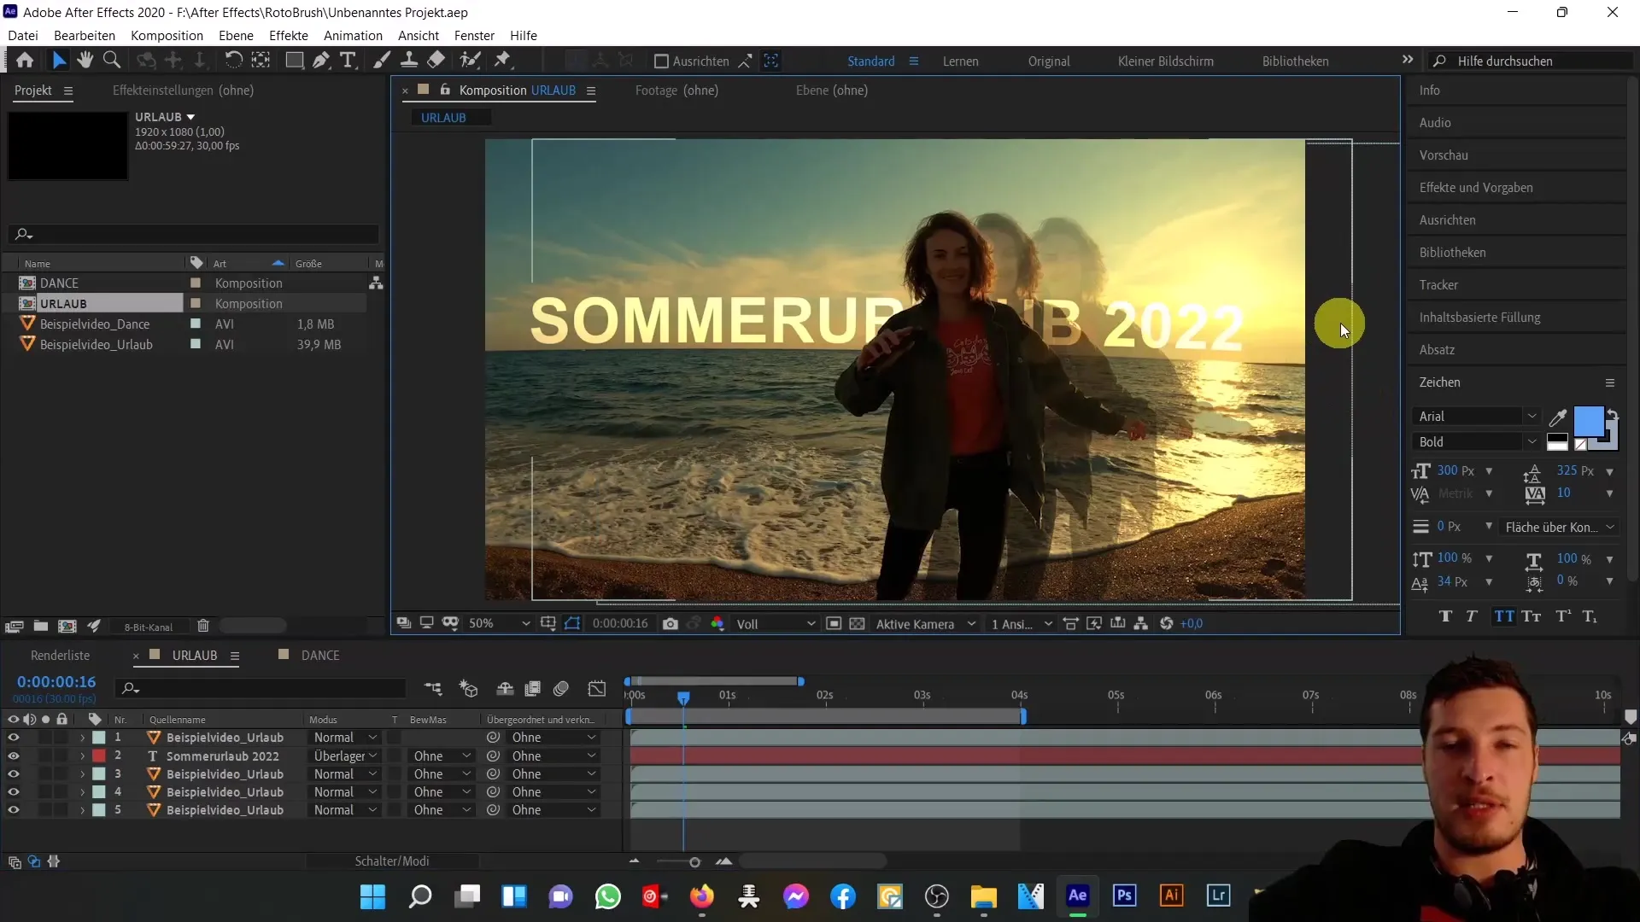Select the Selection (arrow) tool
Screen dimensions: 1640x922
click(58, 61)
